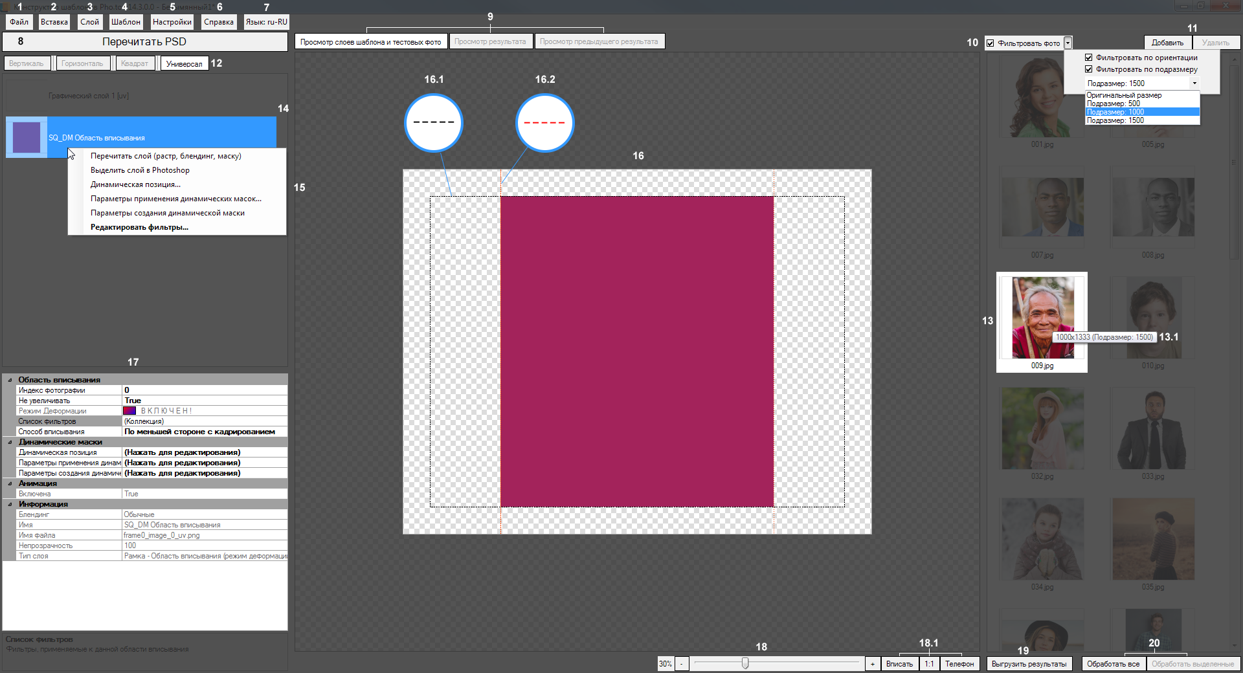This screenshot has height=673, width=1243.
Task: Select SQ_DM Область вписывания layer row
Action: pos(141,137)
